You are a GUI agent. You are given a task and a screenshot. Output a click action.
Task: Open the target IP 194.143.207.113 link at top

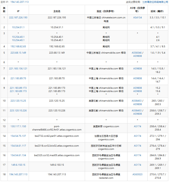(x=20, y=2)
